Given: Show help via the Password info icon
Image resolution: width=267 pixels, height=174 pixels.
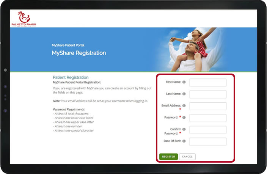Looking at the screenshot, I should pos(184,118).
